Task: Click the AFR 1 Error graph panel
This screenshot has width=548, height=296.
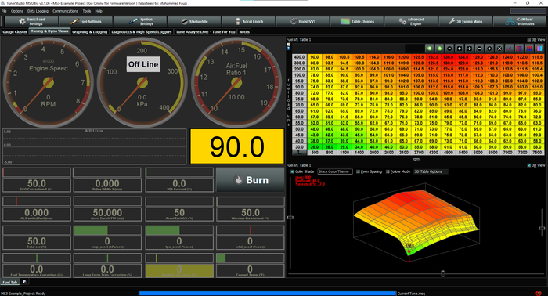Action: click(95, 146)
